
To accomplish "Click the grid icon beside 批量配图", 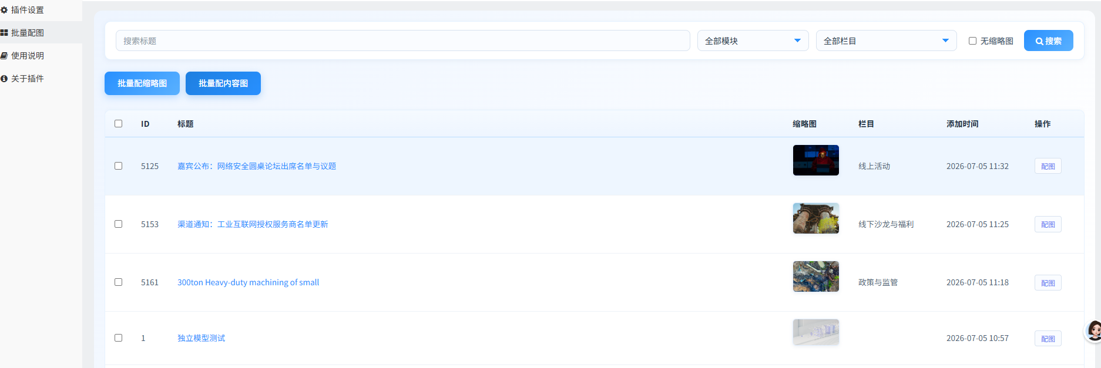I will pos(4,33).
